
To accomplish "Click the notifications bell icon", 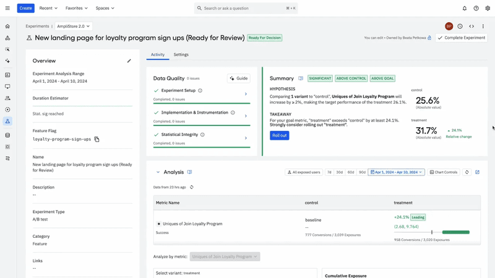I will (x=465, y=8).
